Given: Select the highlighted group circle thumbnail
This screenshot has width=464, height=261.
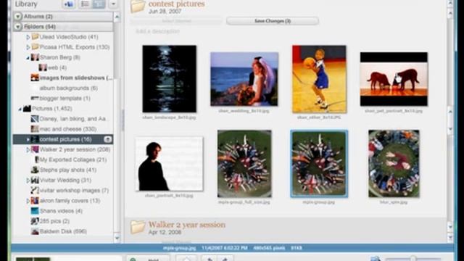Looking at the screenshot, I should [x=319, y=164].
